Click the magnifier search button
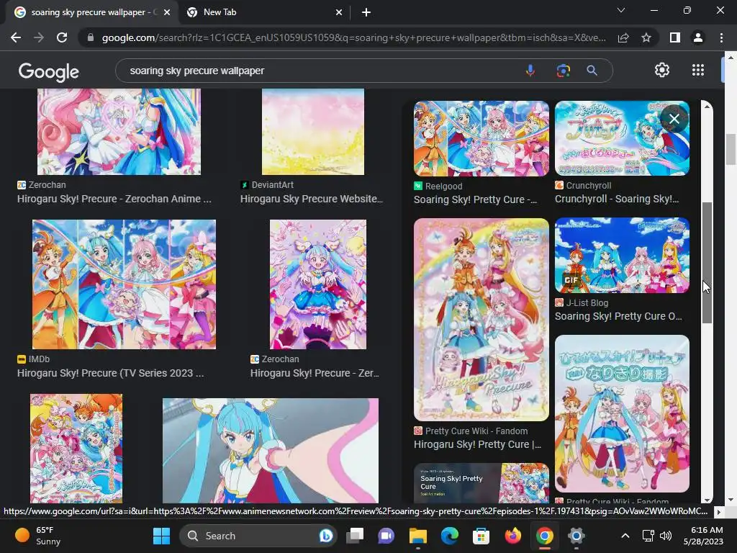737x553 pixels. 592,71
